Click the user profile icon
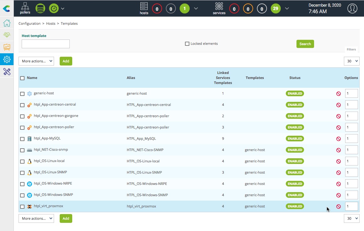 [x=352, y=8]
